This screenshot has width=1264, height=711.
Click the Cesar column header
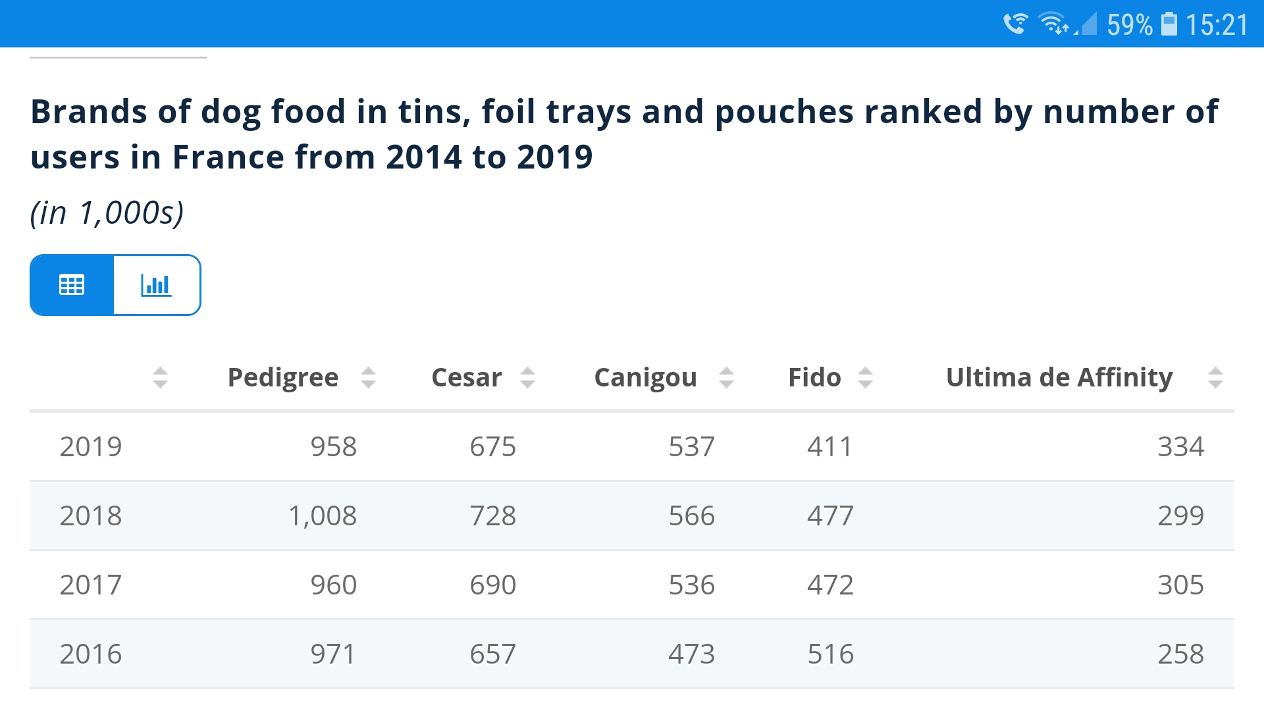click(466, 378)
